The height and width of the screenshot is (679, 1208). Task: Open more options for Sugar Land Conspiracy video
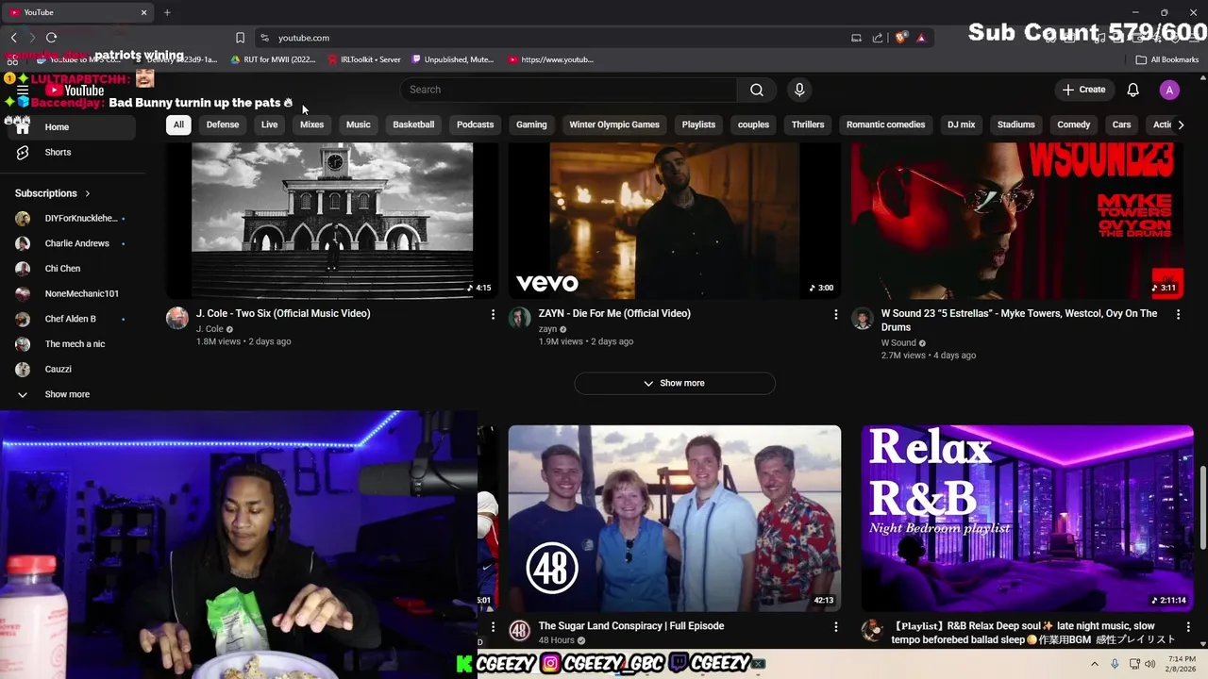[835, 626]
